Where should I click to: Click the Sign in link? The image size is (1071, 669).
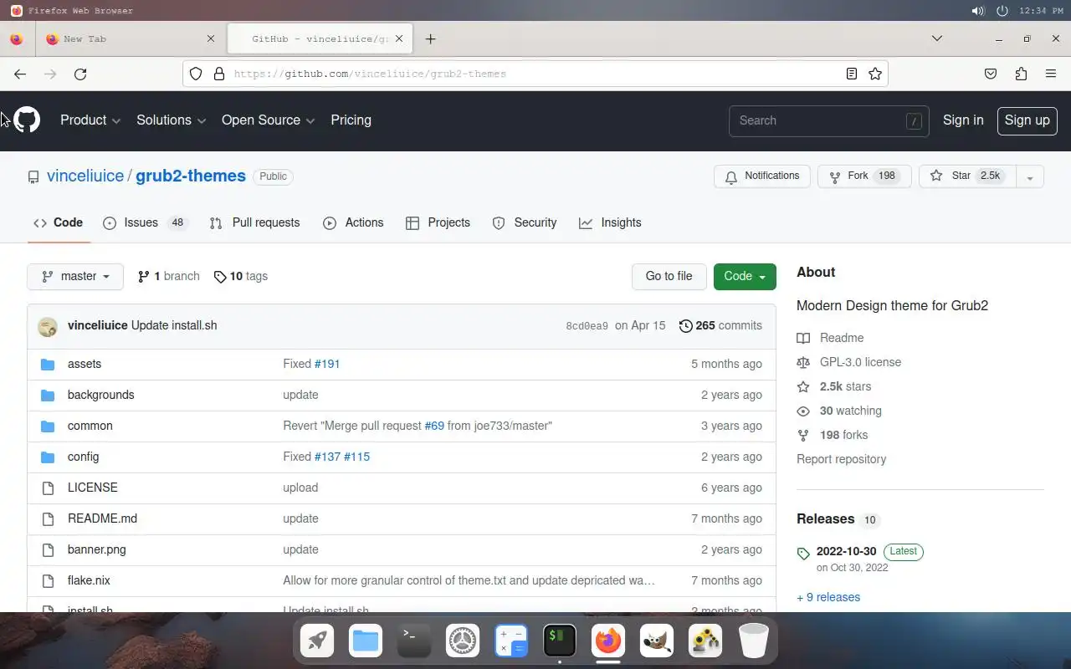click(x=963, y=120)
